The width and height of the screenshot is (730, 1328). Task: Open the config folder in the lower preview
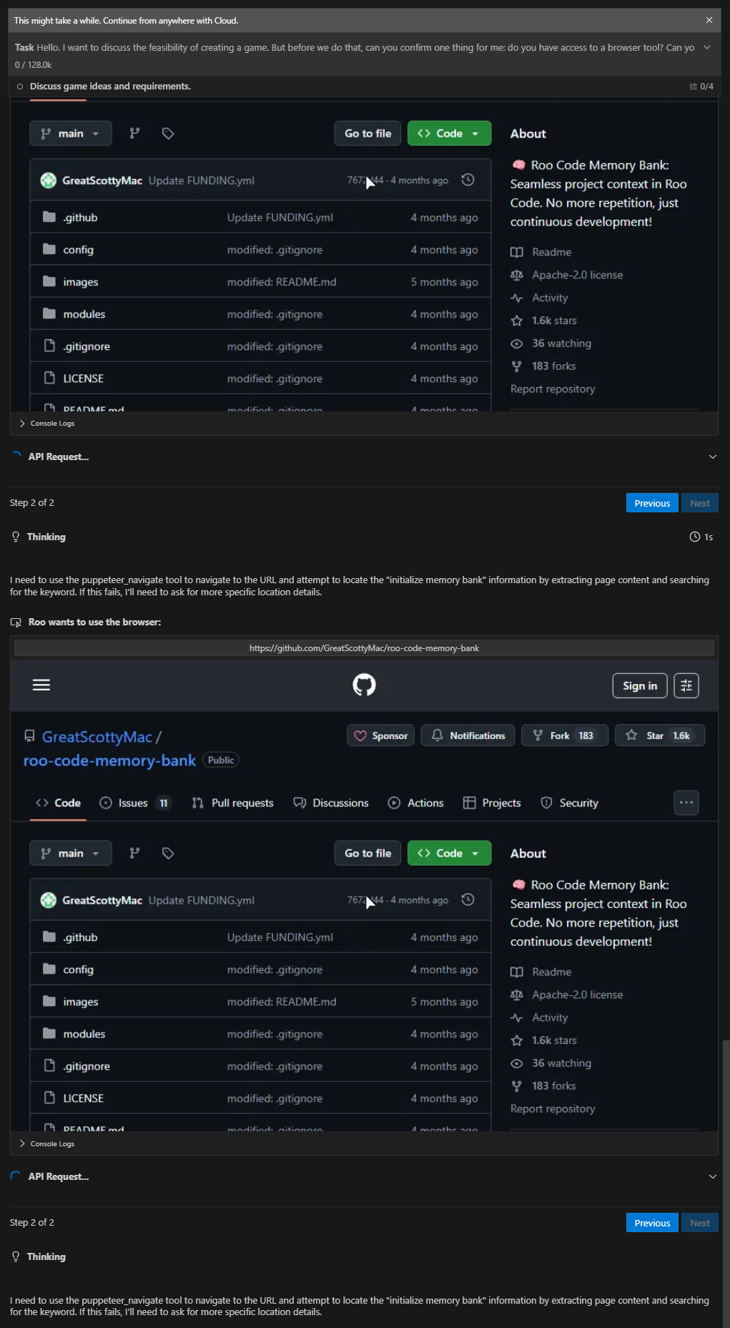pyautogui.click(x=79, y=970)
